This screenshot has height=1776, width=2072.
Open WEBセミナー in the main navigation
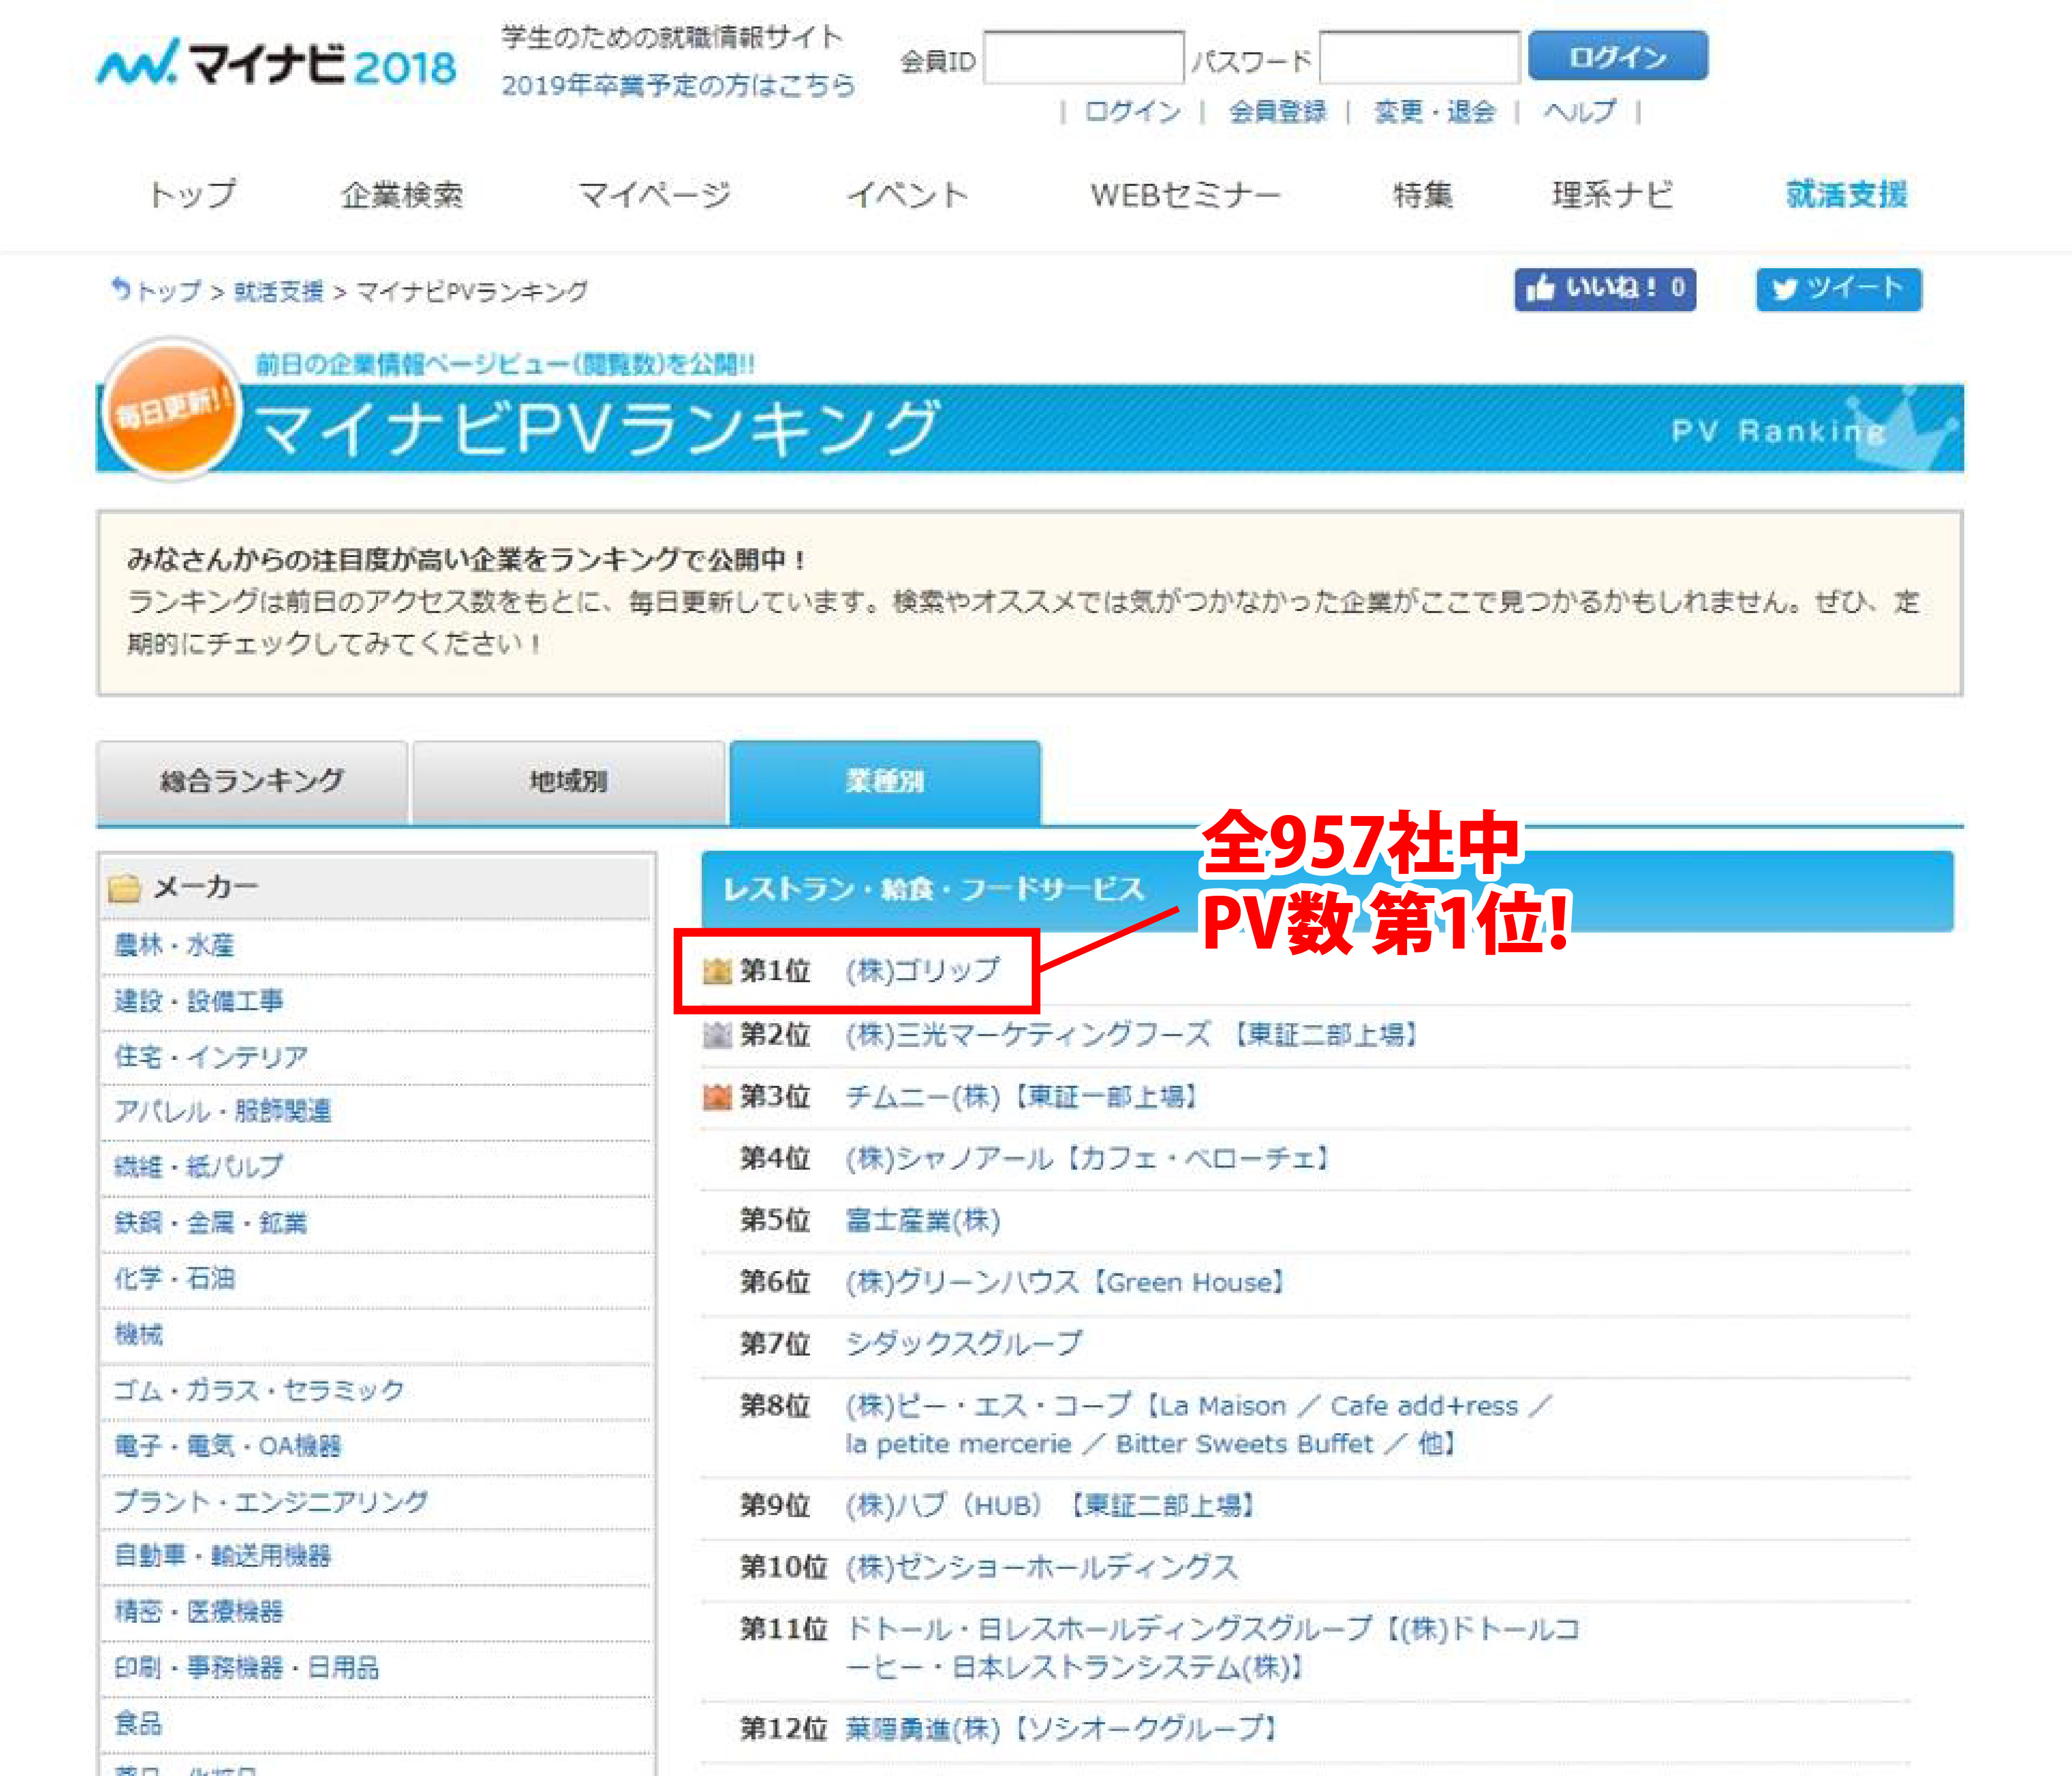coord(1185,194)
